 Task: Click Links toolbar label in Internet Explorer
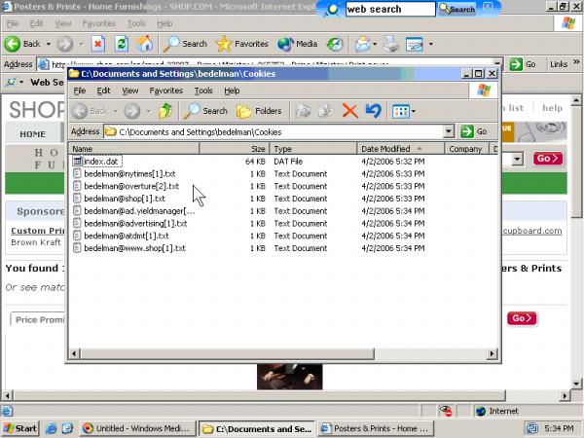(x=559, y=64)
